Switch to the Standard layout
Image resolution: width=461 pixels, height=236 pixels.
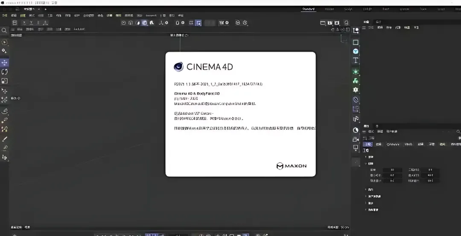[x=309, y=9]
